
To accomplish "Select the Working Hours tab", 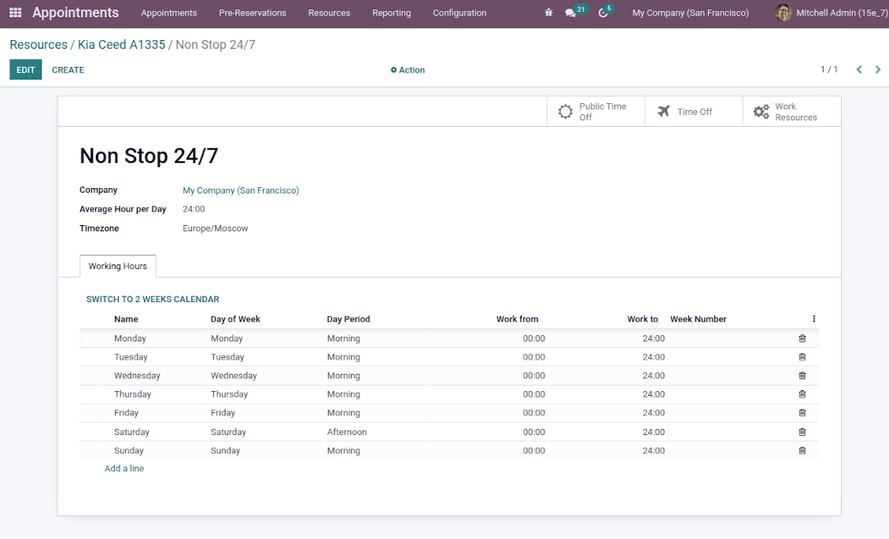I will point(118,267).
